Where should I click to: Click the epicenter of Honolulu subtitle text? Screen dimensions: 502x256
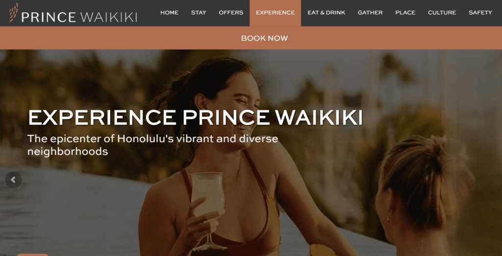click(x=152, y=145)
